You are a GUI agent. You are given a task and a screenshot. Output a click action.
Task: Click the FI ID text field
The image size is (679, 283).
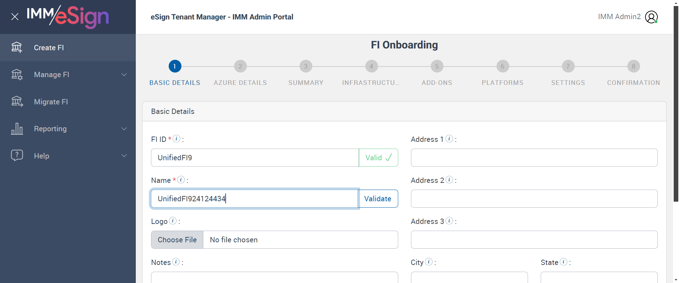tap(255, 158)
